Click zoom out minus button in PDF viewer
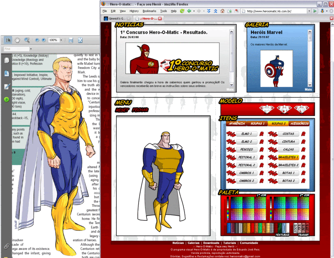 pos(37,40)
